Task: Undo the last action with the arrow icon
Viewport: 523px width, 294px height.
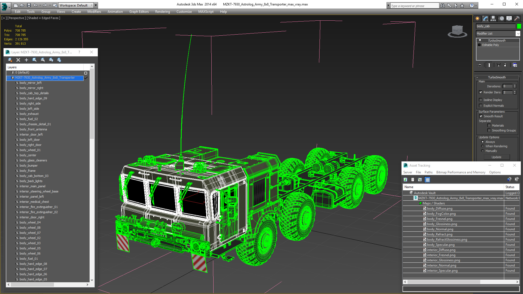Action: (35, 5)
